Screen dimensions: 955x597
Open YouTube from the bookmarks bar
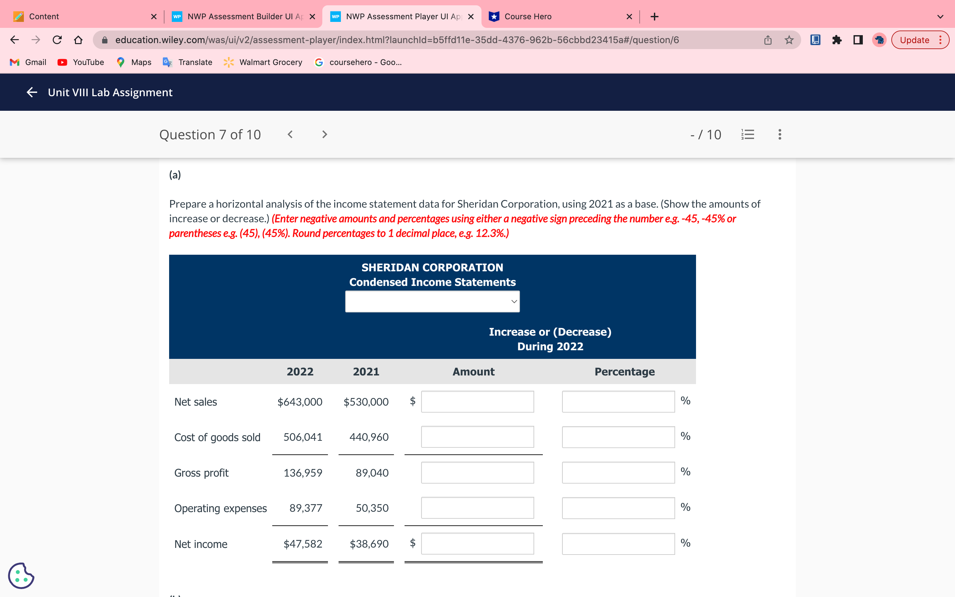pos(81,62)
